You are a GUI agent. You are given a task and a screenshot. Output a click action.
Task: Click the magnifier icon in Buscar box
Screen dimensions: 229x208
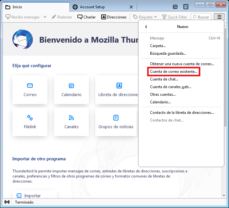(194, 17)
